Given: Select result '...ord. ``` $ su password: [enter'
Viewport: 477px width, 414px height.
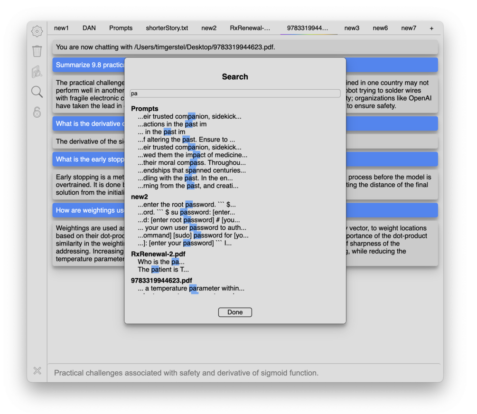Looking at the screenshot, I should pyautogui.click(x=186, y=213).
